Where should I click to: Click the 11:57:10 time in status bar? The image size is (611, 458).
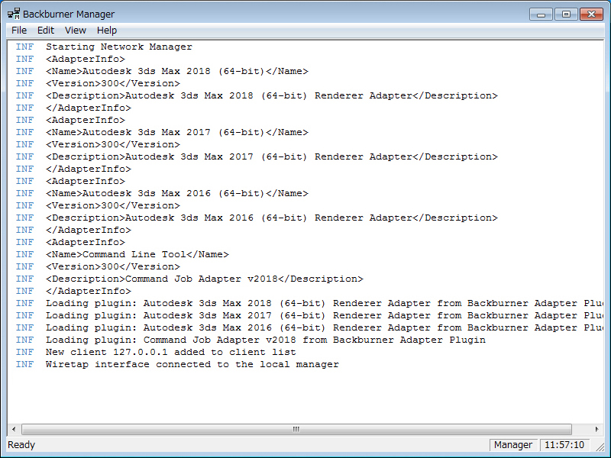(x=564, y=445)
